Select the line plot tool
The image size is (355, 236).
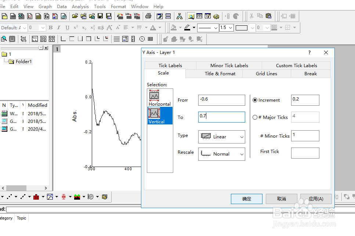point(23,197)
